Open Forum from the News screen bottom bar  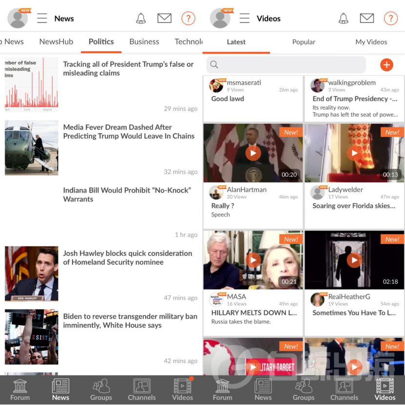tap(20, 390)
